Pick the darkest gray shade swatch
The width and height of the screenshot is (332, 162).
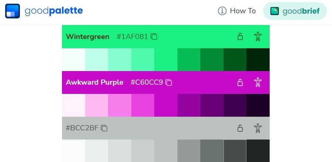click(x=258, y=151)
